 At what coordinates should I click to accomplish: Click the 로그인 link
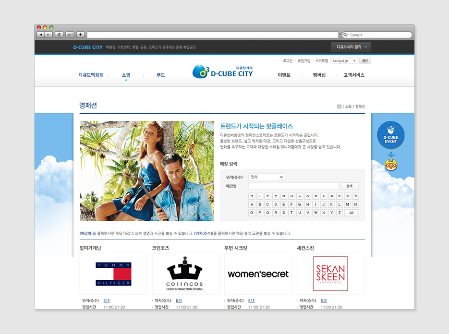click(288, 60)
